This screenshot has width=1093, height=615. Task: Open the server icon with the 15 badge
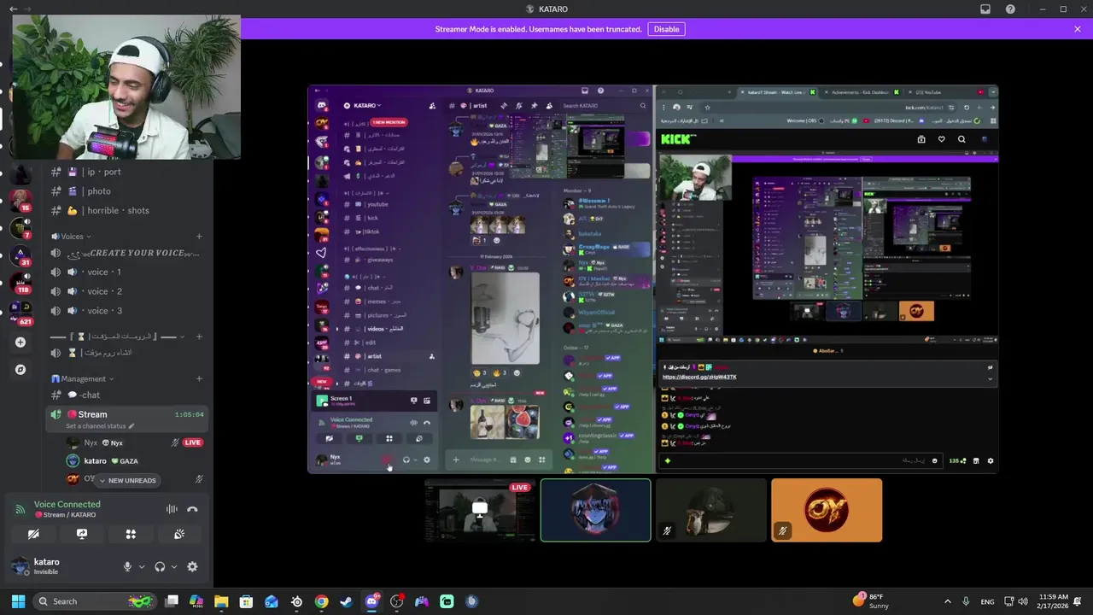click(x=20, y=201)
